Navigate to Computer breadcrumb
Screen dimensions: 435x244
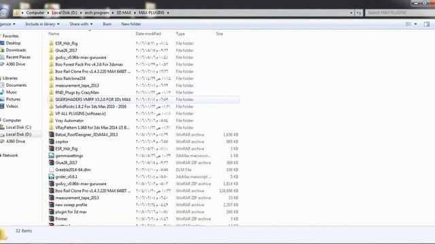pyautogui.click(x=35, y=13)
